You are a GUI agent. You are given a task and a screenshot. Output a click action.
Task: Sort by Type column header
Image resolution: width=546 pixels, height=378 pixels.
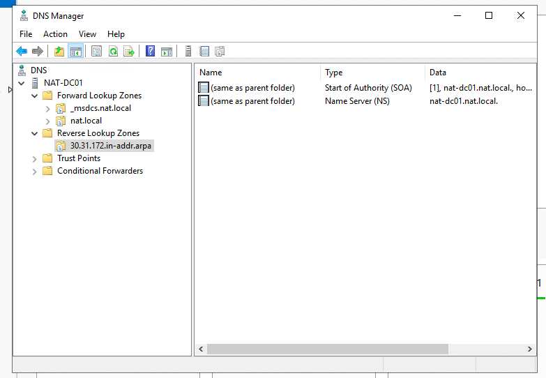pyautogui.click(x=372, y=73)
